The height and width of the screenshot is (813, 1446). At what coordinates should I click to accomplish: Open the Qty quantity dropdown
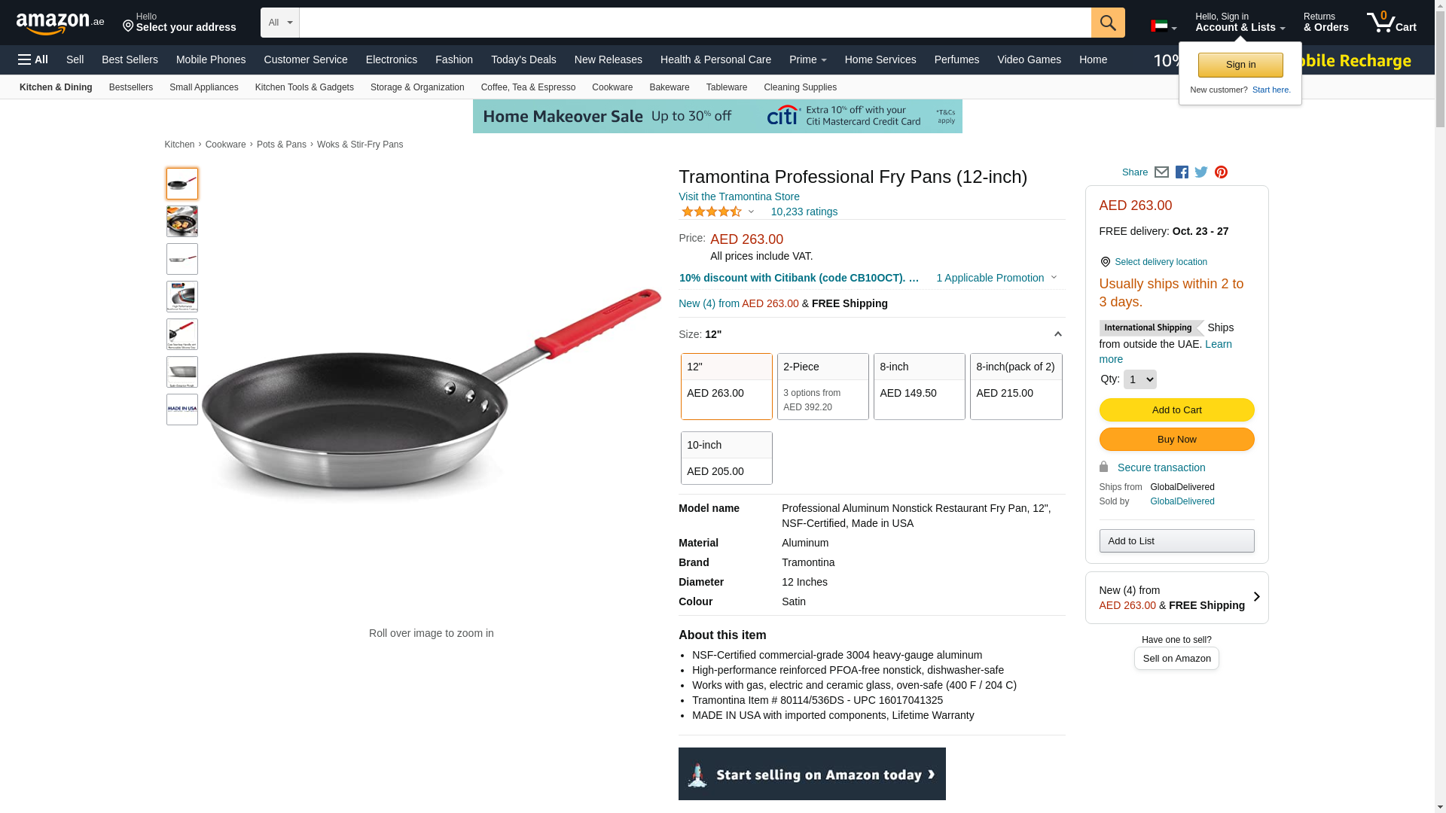[x=1139, y=379]
